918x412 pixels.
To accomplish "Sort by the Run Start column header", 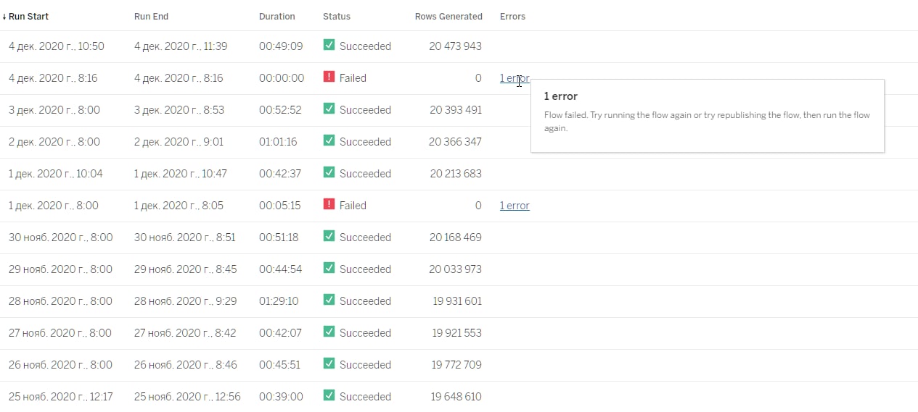I will point(29,16).
